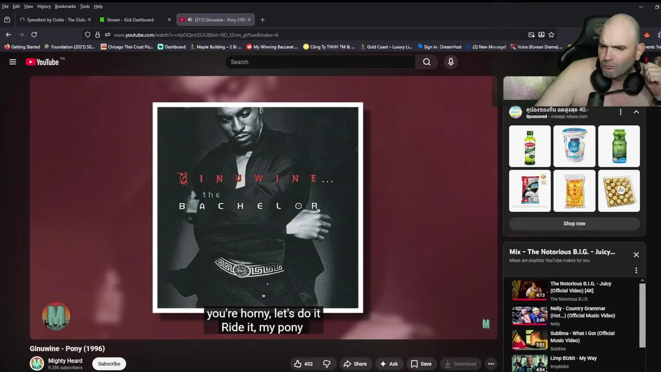
Task: Open the Edit menu
Action: point(17,6)
